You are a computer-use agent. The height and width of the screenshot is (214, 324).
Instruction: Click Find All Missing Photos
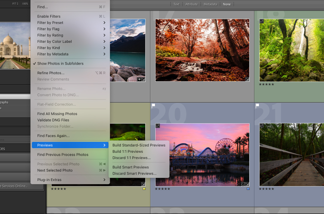coord(57,114)
